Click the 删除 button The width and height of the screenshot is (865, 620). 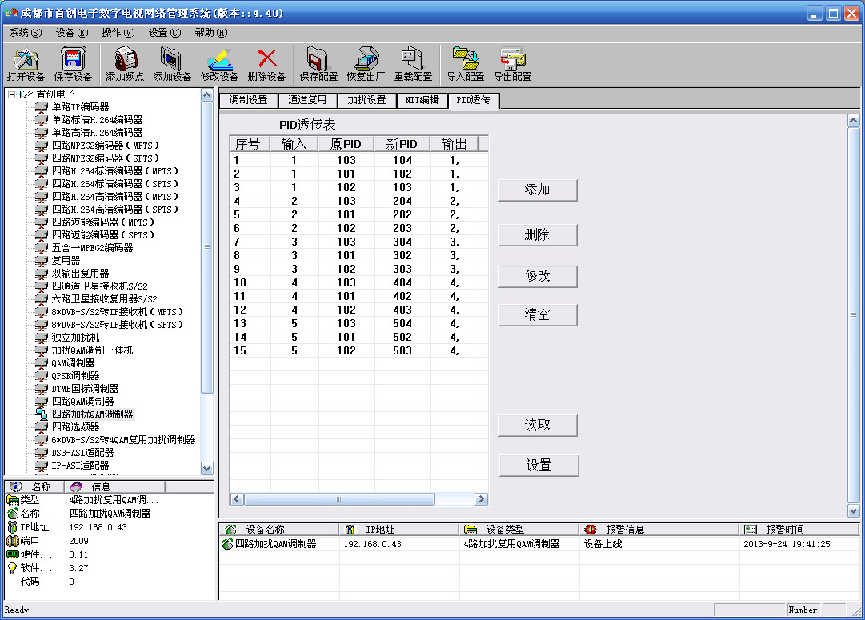point(537,235)
